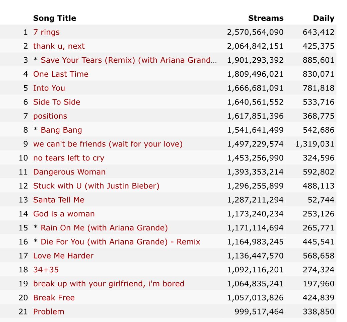
Task: Open the 'Bang Bang' song link
Action: pyautogui.click(x=61, y=130)
